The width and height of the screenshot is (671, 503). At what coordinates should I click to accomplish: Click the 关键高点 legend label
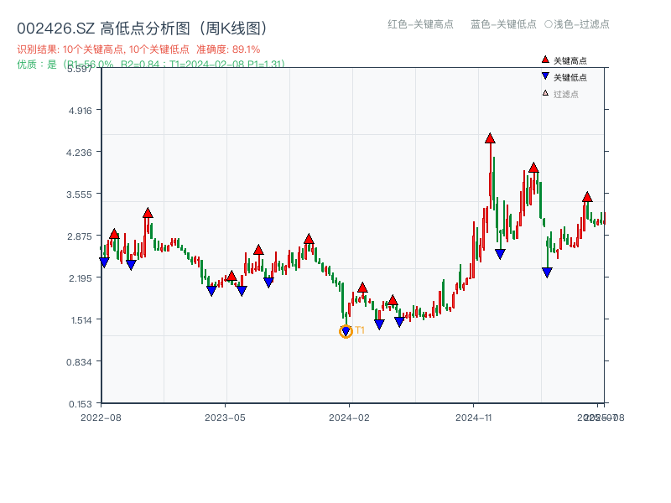pos(570,60)
